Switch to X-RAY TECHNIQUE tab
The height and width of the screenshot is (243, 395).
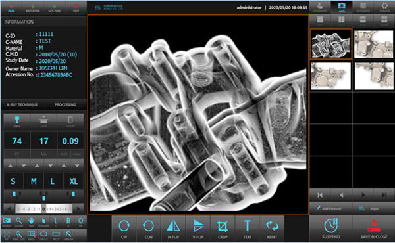pos(22,104)
